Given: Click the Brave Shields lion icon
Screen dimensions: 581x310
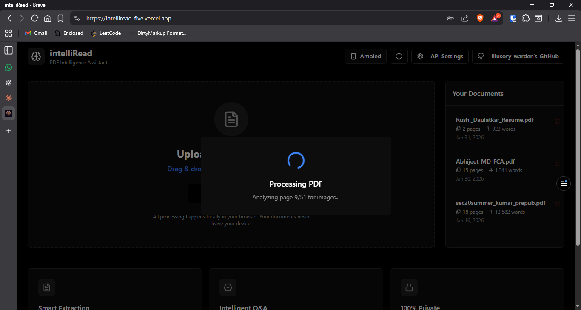Looking at the screenshot, I should [480, 18].
